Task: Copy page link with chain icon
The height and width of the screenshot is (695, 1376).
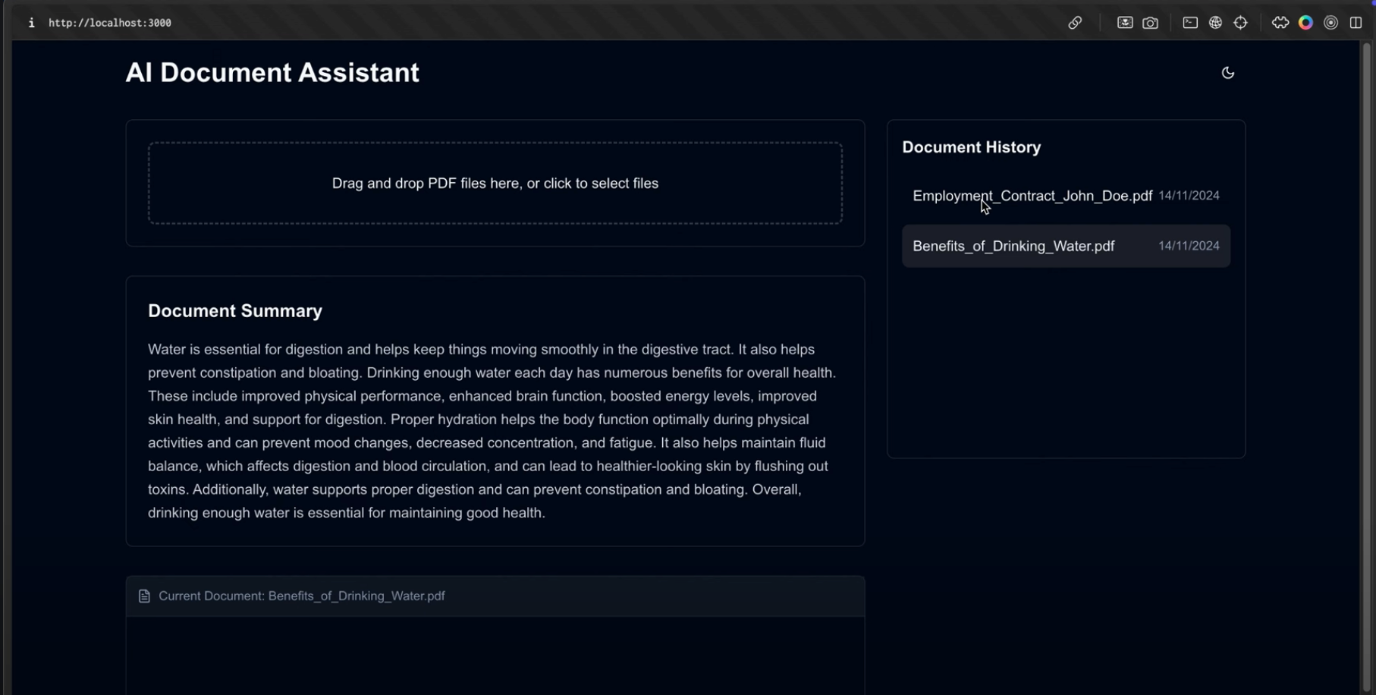Action: pyautogui.click(x=1075, y=23)
